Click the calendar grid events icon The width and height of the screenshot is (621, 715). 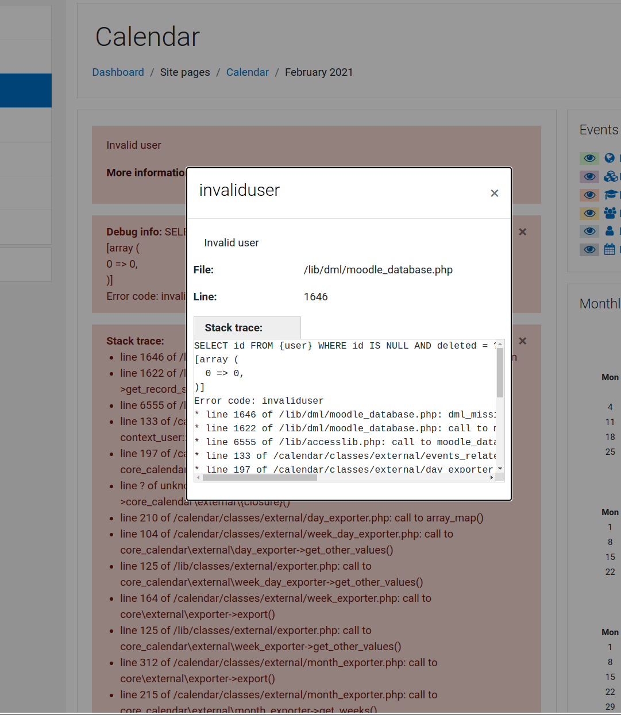(610, 249)
